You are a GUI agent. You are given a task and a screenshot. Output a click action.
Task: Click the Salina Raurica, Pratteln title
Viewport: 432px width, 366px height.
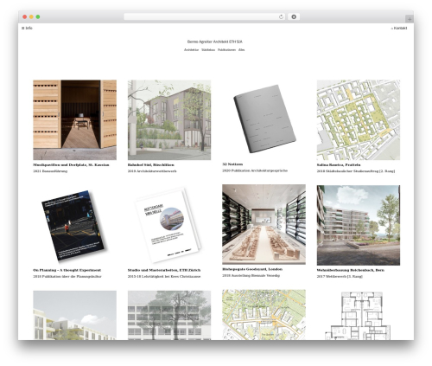coord(339,165)
